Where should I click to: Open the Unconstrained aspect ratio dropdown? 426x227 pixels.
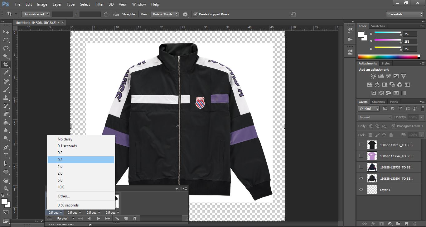36,14
